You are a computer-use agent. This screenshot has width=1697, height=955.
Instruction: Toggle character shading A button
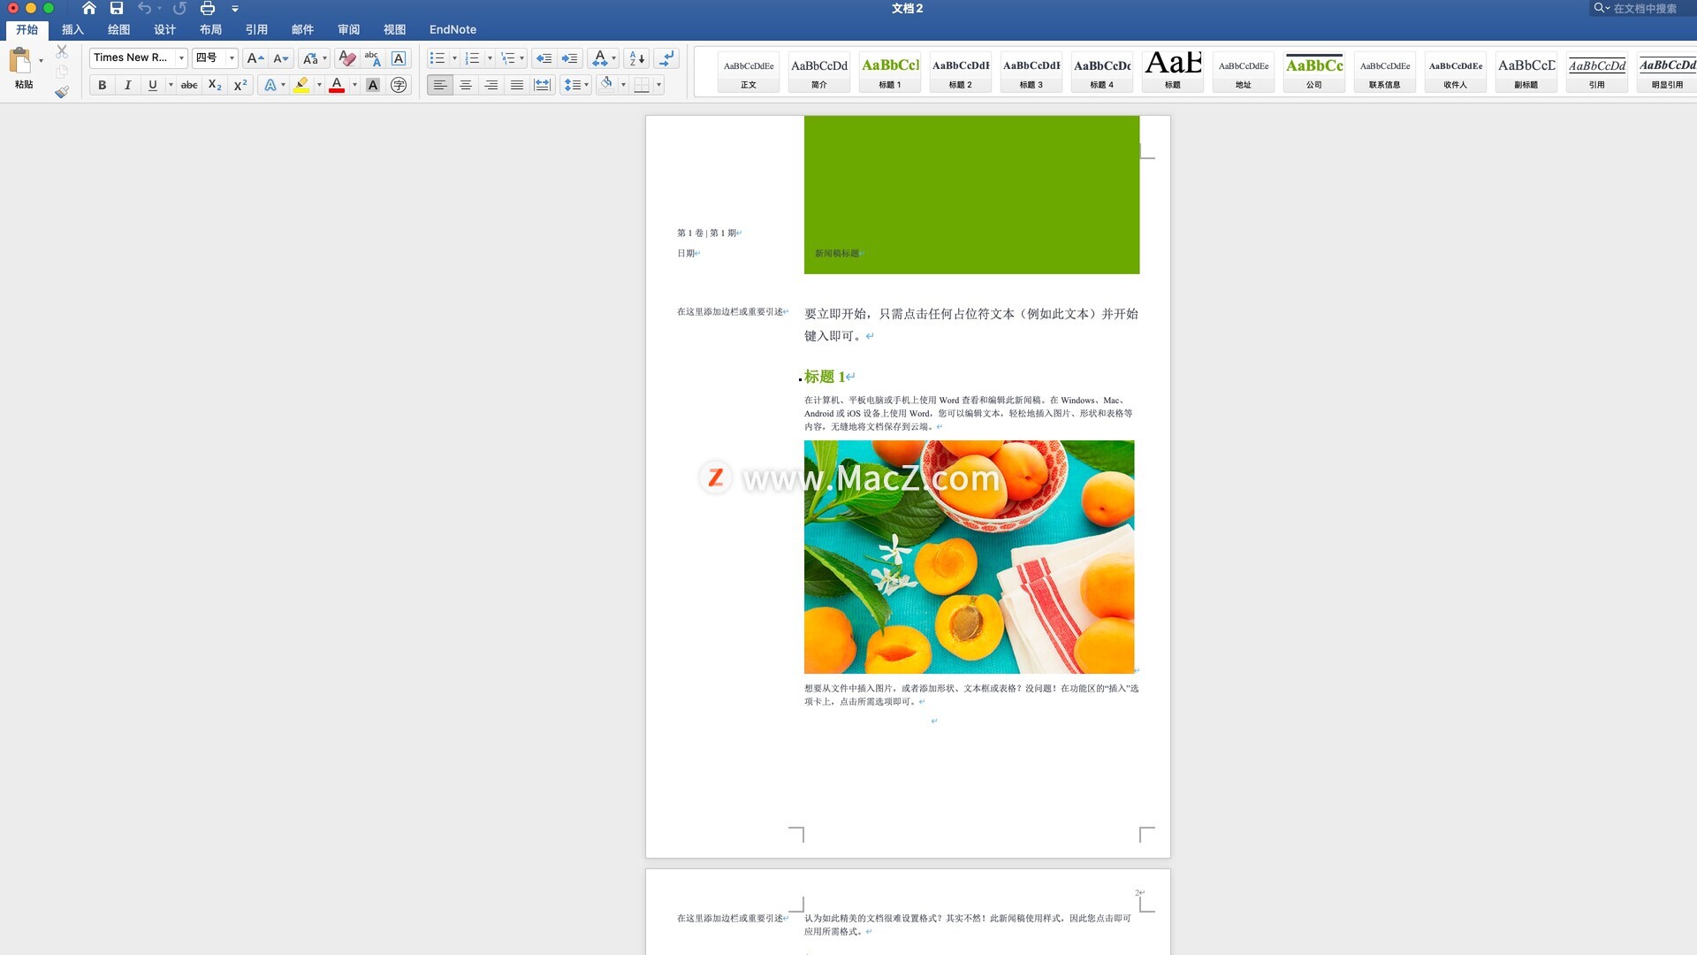click(x=373, y=85)
